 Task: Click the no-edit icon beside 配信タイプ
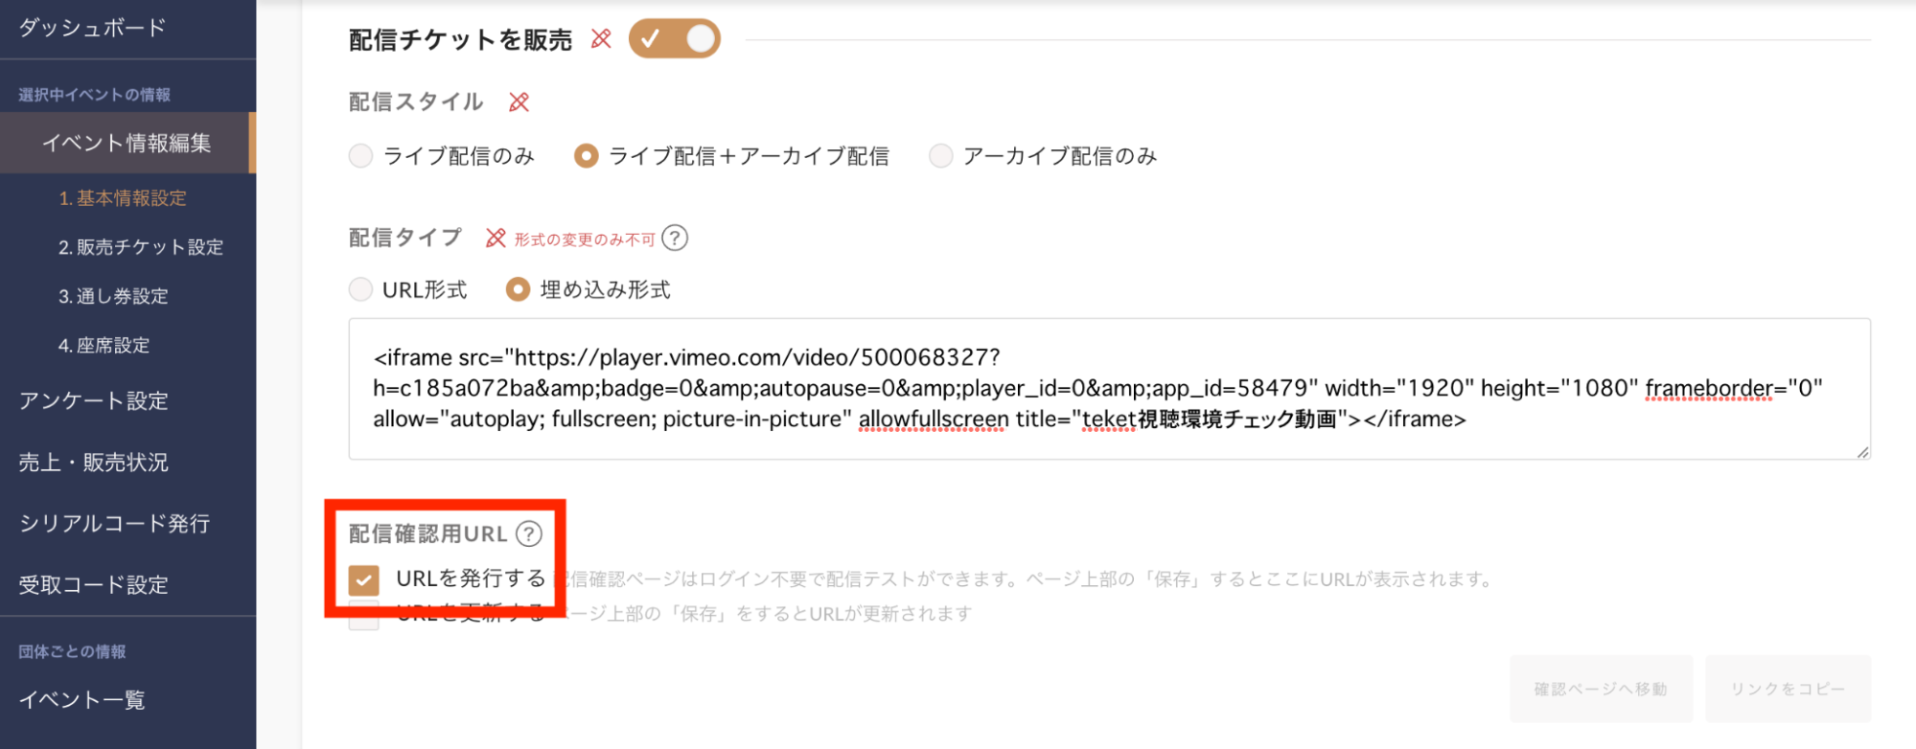496,238
